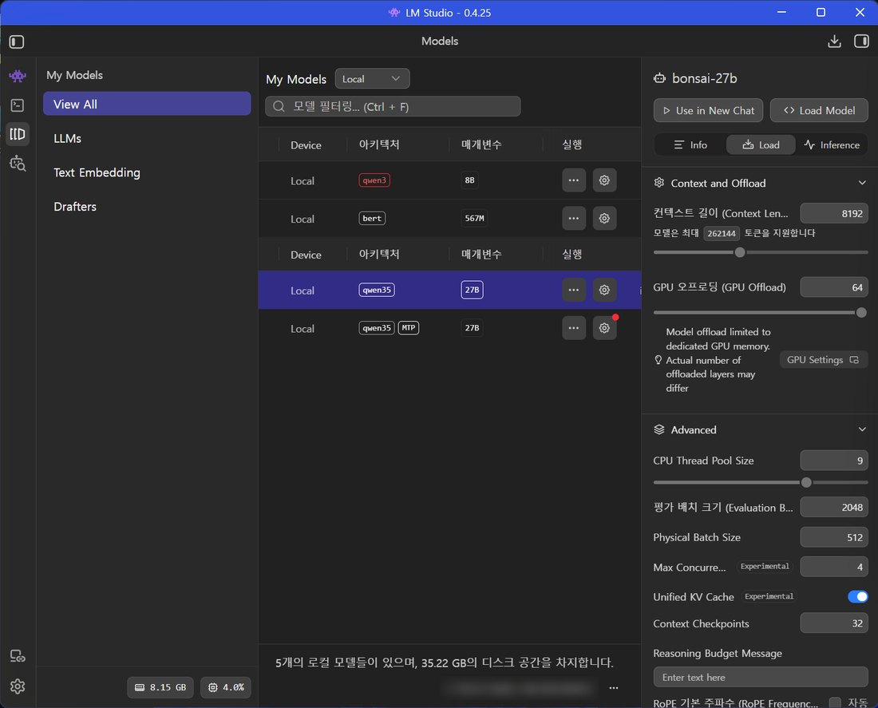Open the more actions menu for the selected qwen35 27B model

point(573,291)
